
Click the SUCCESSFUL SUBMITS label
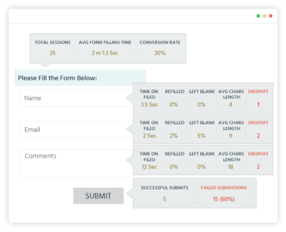tap(164, 188)
